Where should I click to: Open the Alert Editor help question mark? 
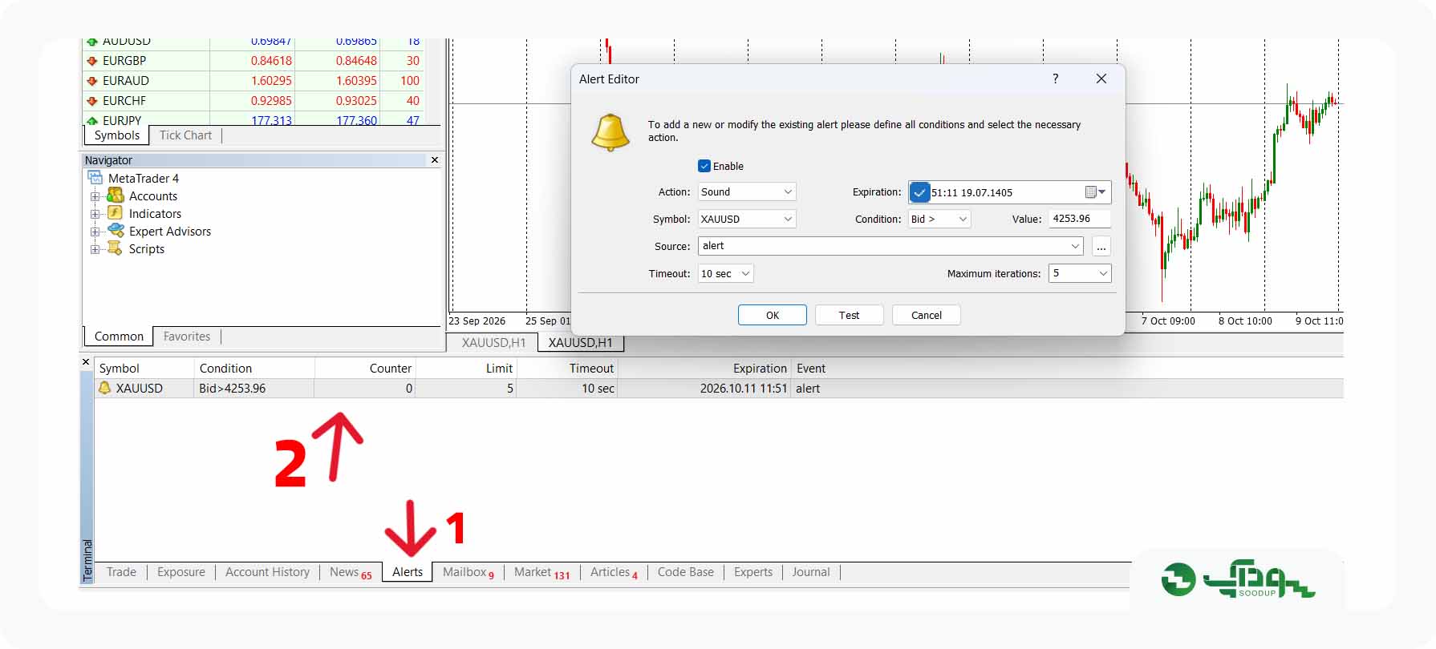[1056, 79]
